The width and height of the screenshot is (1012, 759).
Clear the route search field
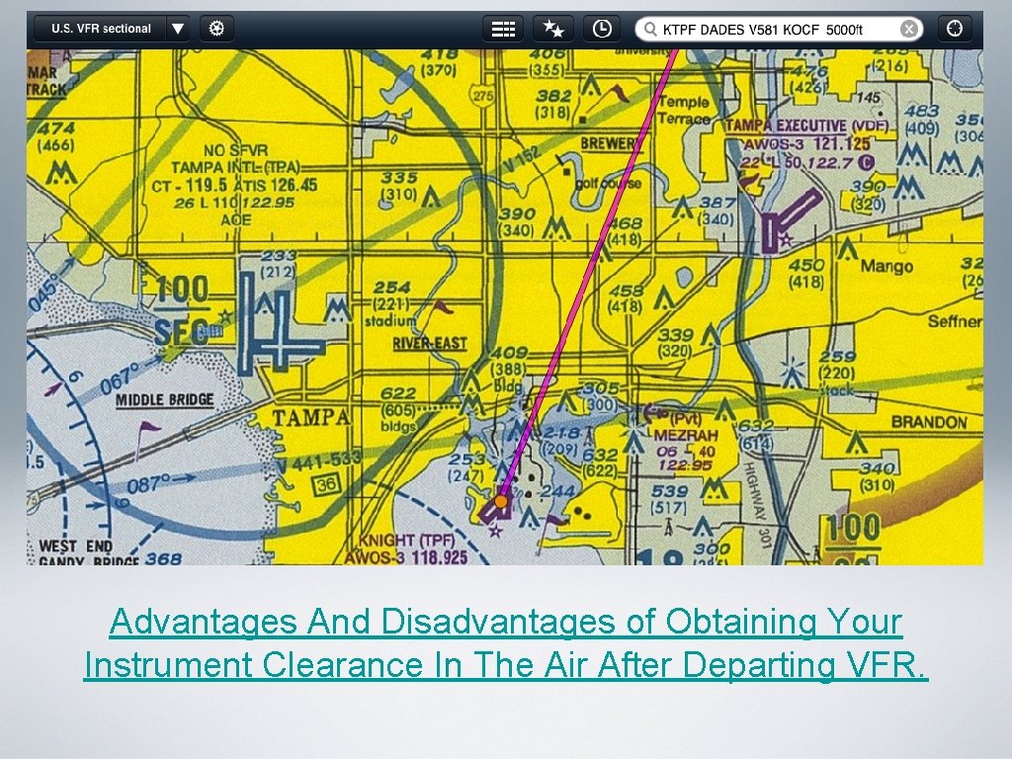coord(909,29)
